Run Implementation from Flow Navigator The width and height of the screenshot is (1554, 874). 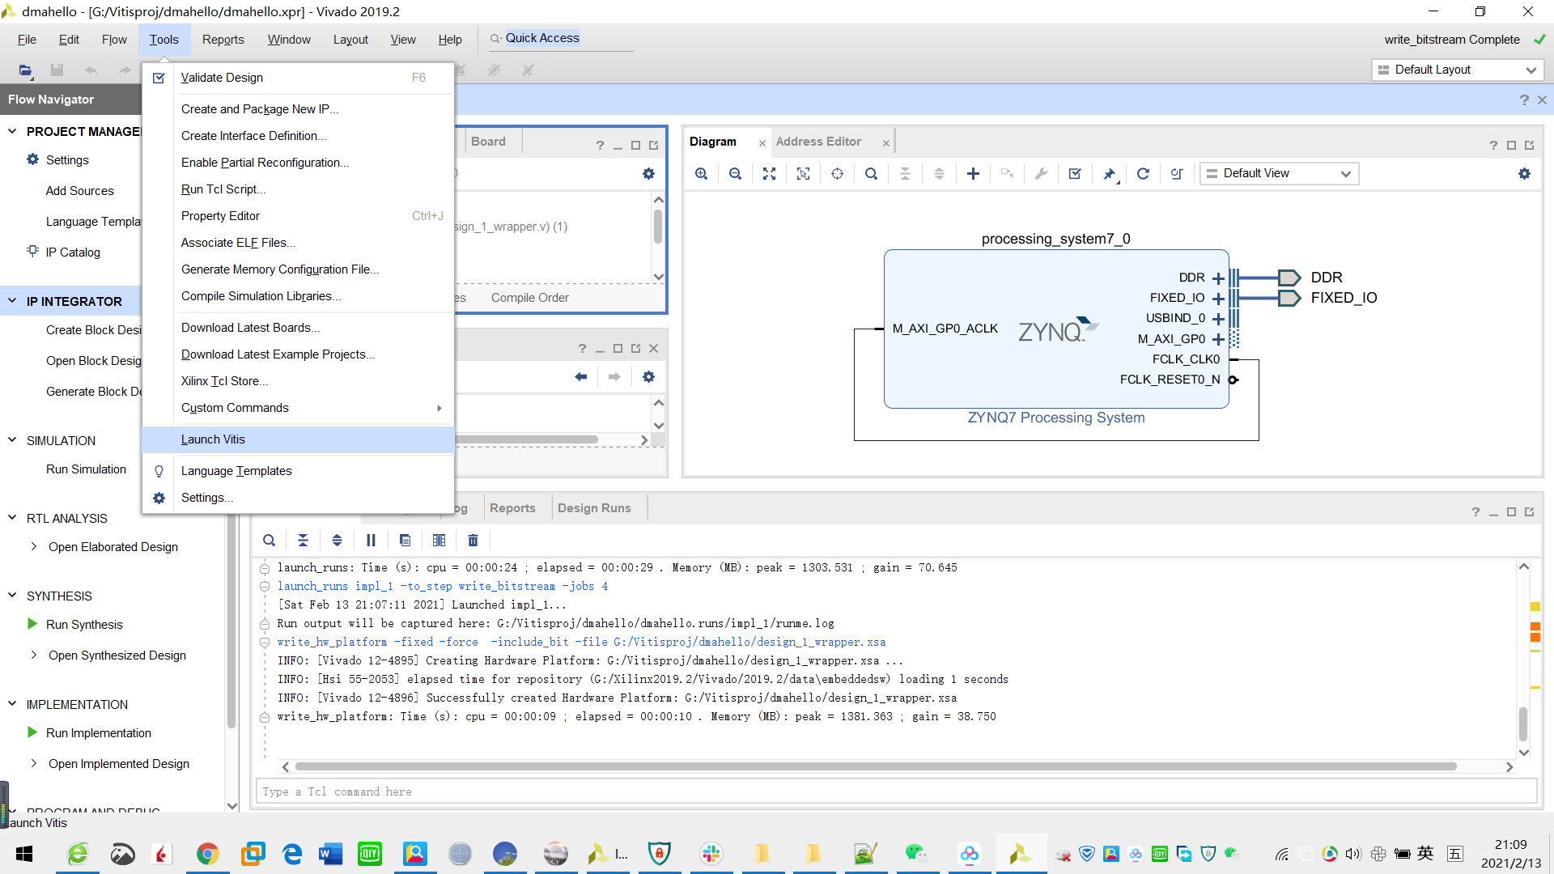point(98,732)
